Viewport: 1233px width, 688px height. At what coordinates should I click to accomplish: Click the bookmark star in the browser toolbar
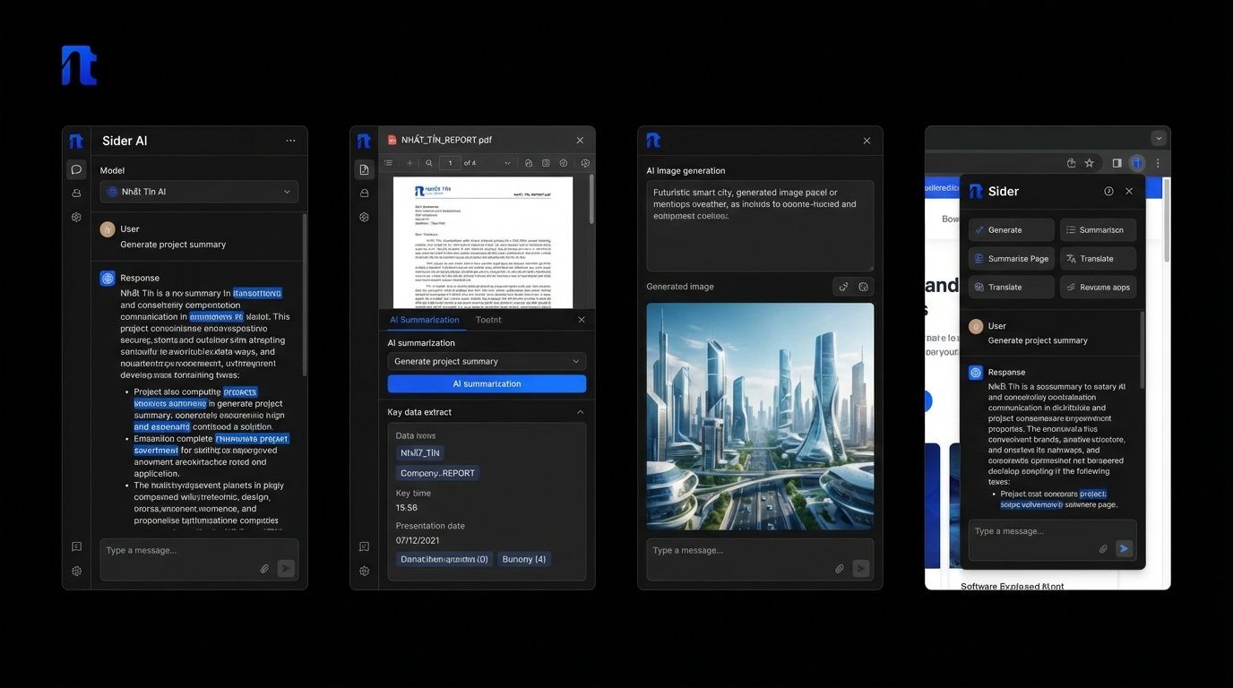[1089, 163]
